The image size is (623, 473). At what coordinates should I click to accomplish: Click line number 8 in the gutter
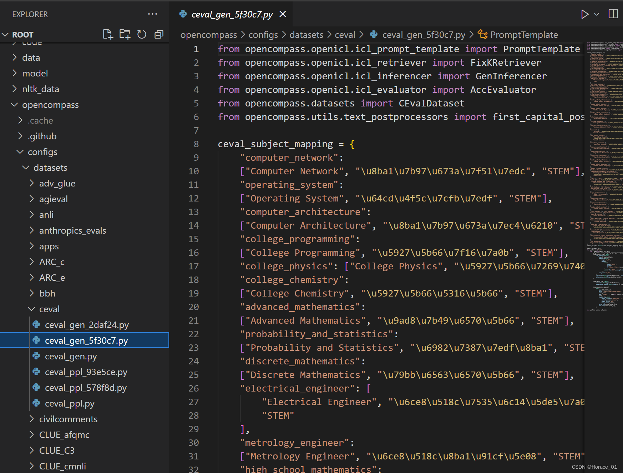click(196, 144)
